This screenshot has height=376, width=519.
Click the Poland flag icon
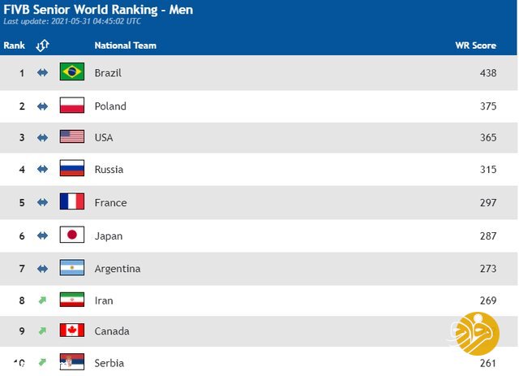pyautogui.click(x=72, y=105)
